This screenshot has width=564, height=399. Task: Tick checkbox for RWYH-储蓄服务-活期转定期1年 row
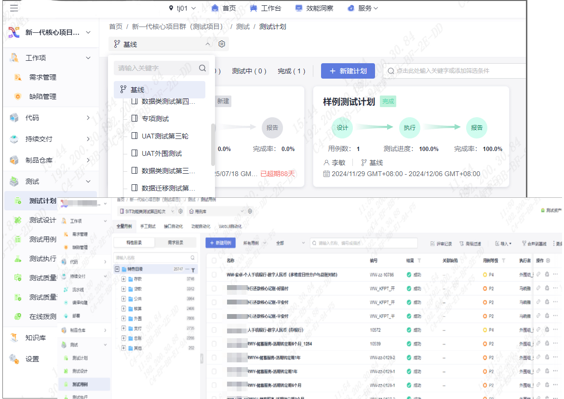click(x=214, y=358)
